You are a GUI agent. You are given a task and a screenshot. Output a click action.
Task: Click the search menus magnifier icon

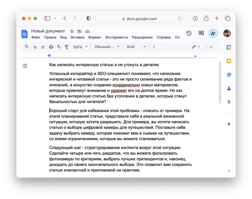27,47
